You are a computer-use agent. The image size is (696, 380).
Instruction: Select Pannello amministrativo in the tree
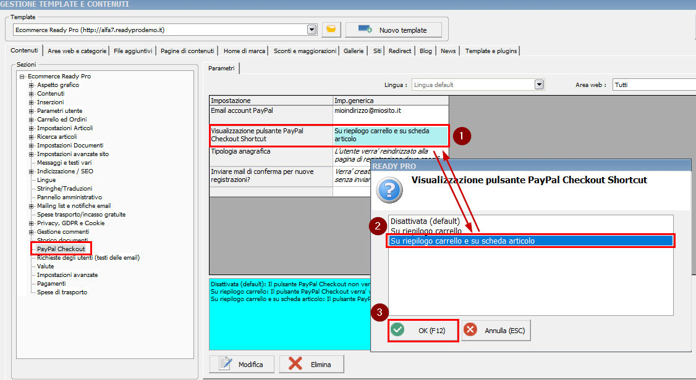(69, 197)
